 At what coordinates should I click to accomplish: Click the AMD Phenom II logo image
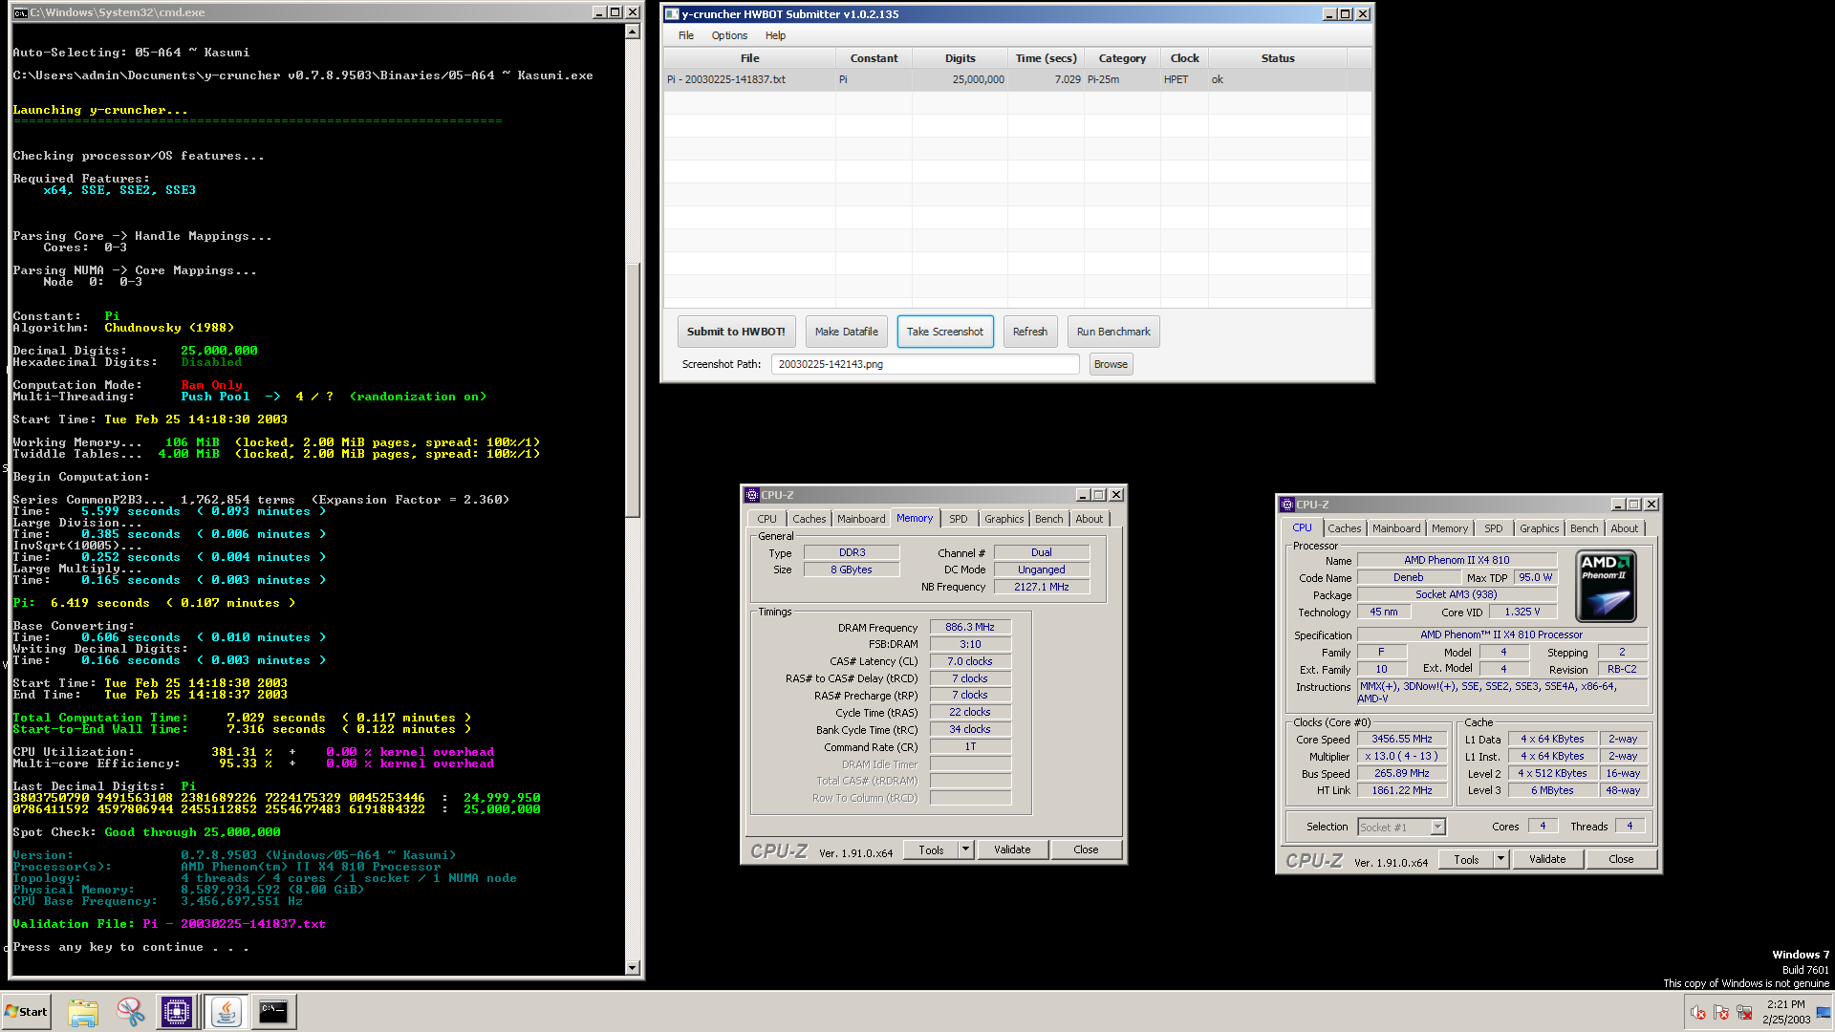1606,586
